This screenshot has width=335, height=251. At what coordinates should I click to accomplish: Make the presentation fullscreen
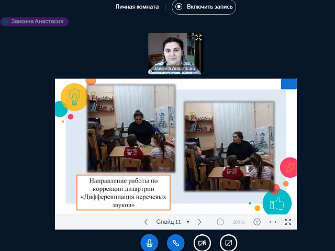(x=288, y=222)
